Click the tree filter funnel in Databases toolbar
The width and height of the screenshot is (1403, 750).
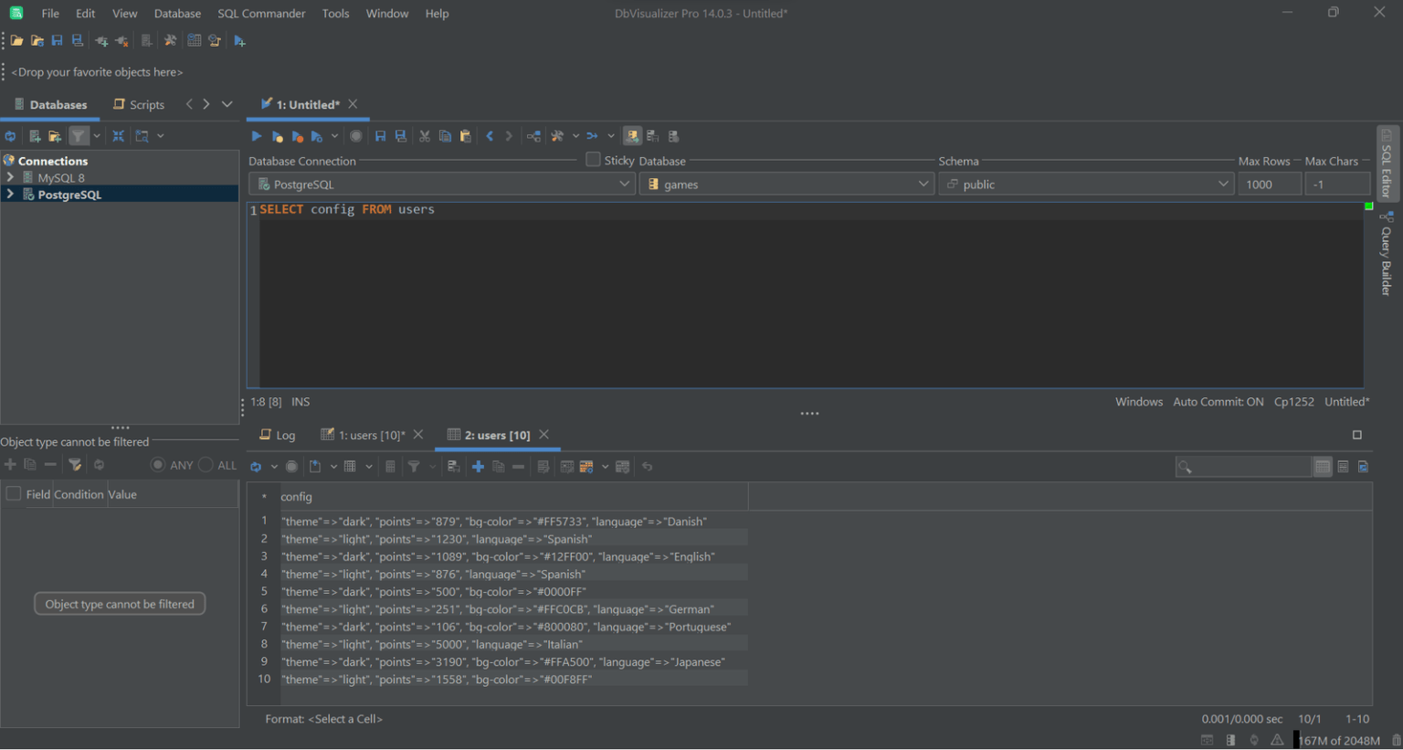79,136
